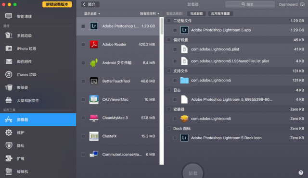The height and width of the screenshot is (178, 308).
Task: Tick checkbox for BetterTouchTool
Action: coord(83,81)
